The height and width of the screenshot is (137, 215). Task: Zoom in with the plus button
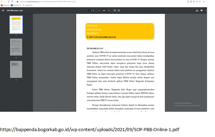click(x=109, y=10)
